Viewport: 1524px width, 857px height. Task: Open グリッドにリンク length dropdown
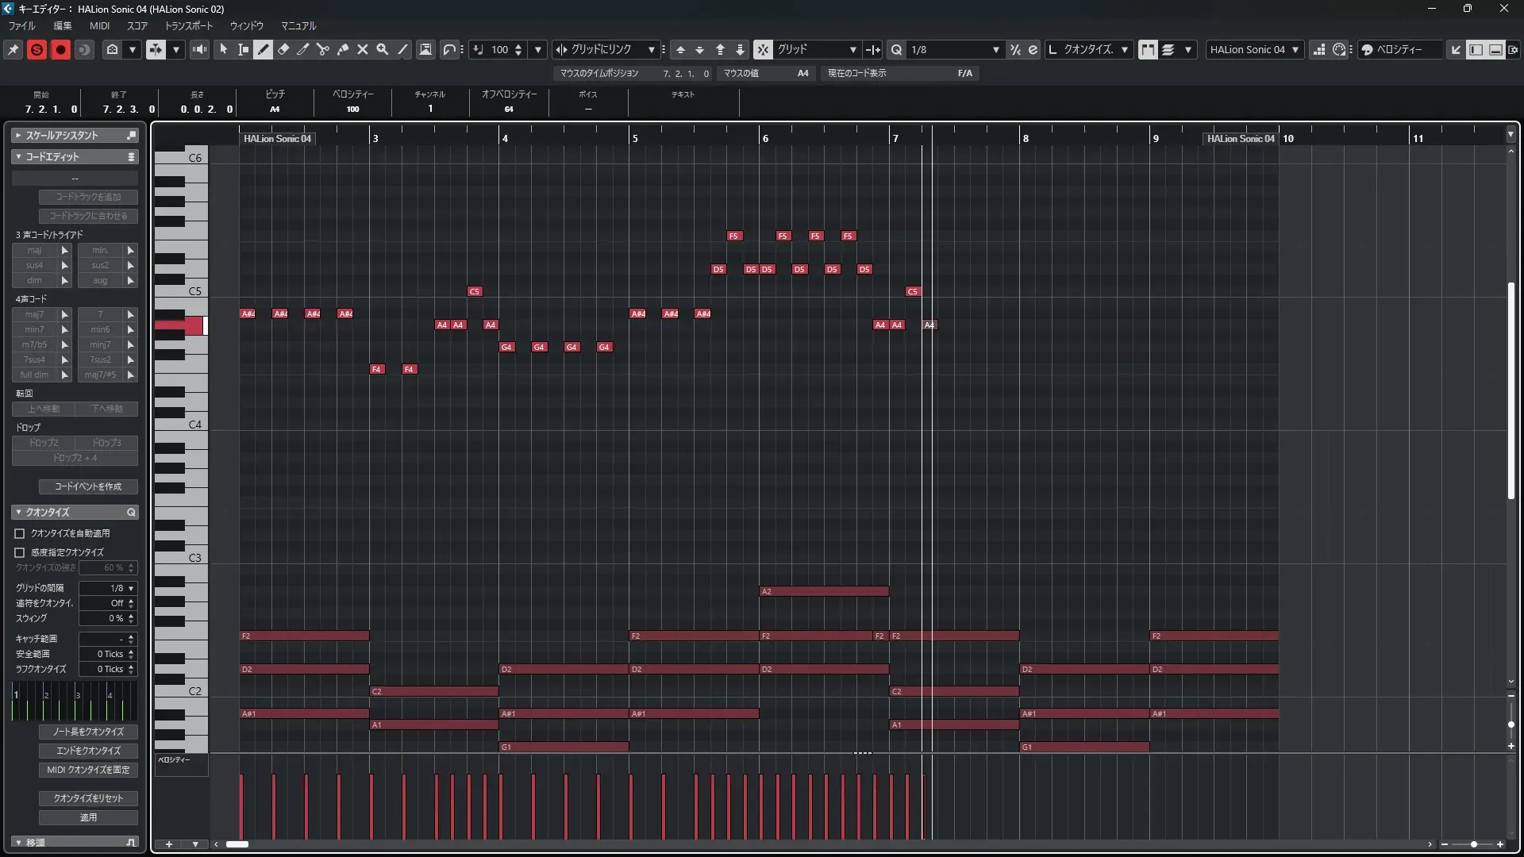(x=651, y=49)
